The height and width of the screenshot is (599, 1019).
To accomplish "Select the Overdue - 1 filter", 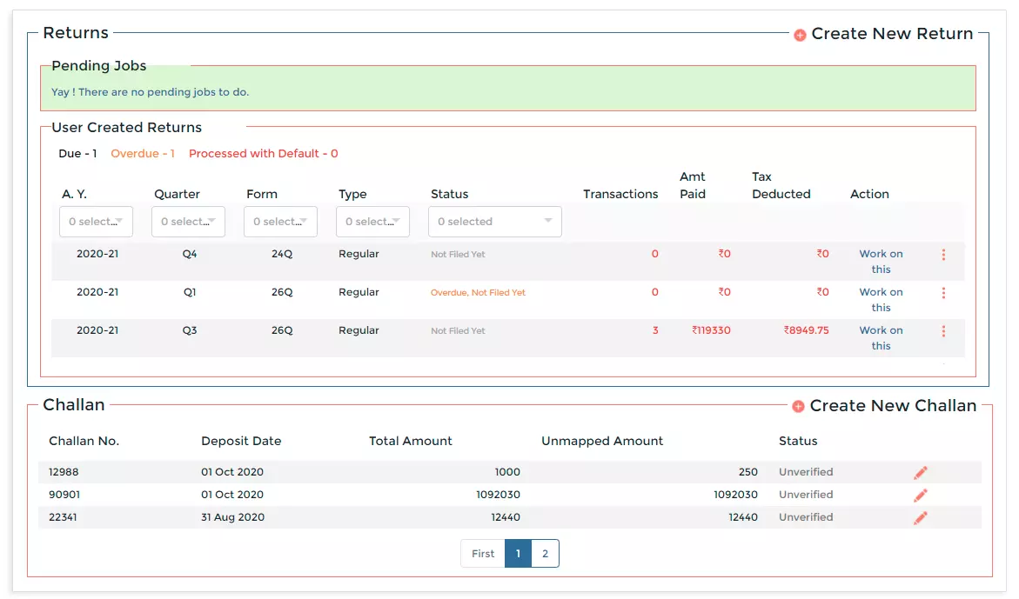I will 143,153.
